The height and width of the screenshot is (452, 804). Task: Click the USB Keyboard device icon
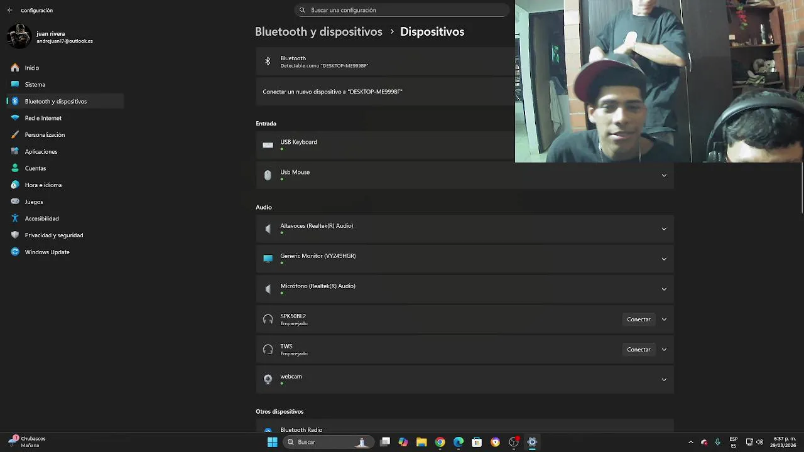click(x=268, y=145)
